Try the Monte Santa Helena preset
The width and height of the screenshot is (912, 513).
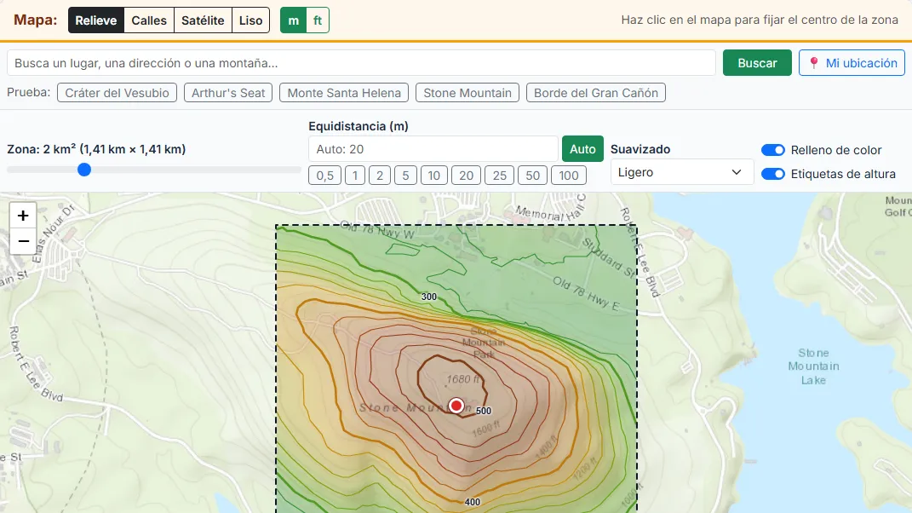[x=344, y=93]
